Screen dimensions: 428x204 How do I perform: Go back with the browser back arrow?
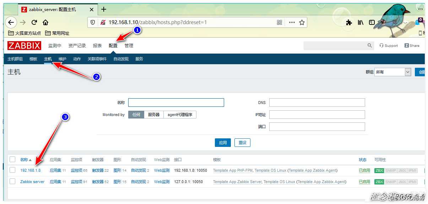click(11, 22)
